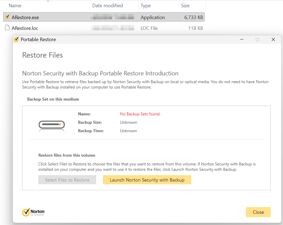Click the disabled maximize window button
Screen dimensions: 283x225
click(257, 40)
